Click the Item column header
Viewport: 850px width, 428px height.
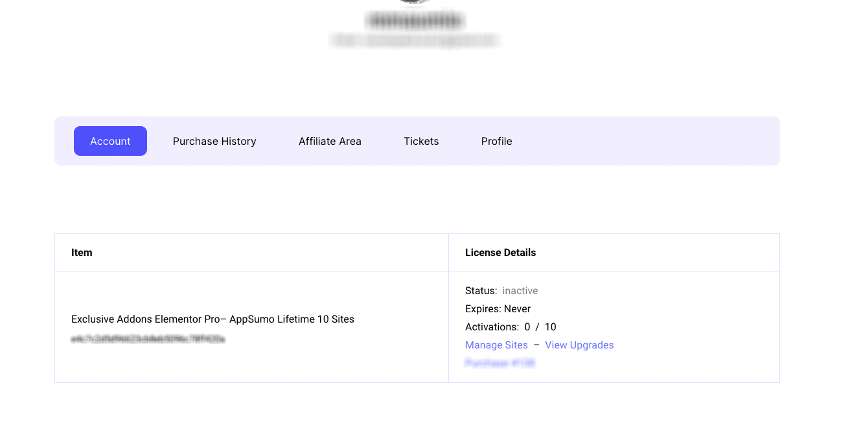(x=82, y=253)
